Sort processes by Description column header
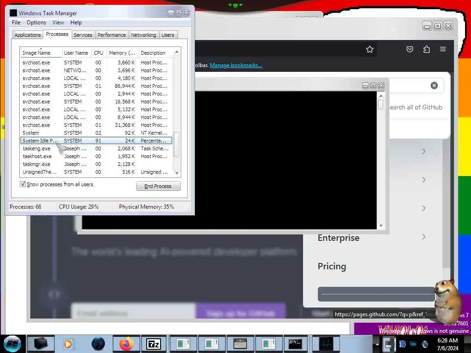The image size is (471, 353). 155,53
